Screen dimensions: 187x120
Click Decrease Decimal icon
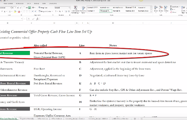(x=69, y=12)
